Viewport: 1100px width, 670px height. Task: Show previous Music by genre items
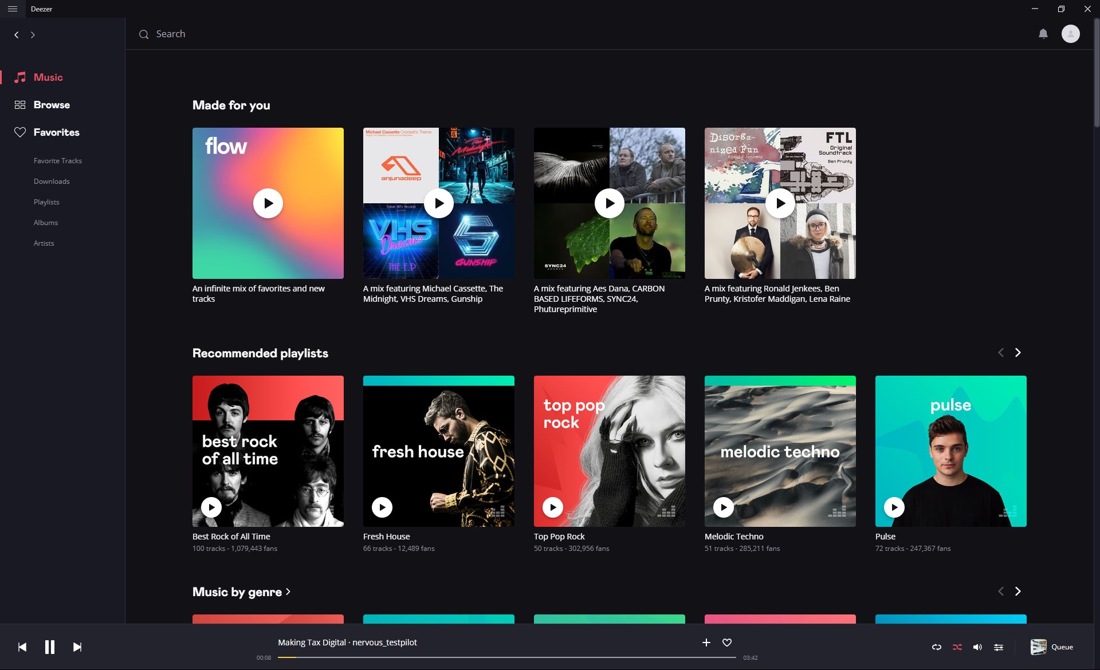tap(1001, 592)
